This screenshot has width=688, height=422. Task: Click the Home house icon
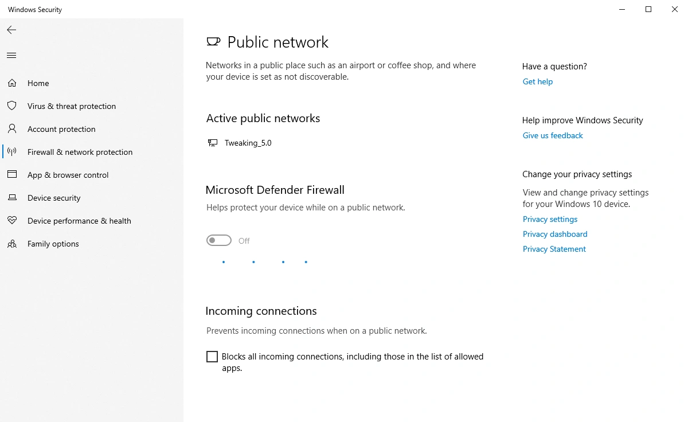pos(12,83)
